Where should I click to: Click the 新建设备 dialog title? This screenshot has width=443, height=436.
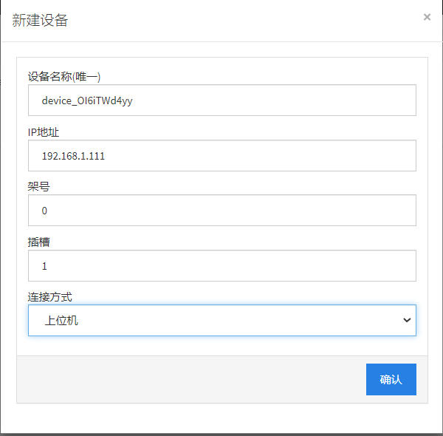(x=41, y=20)
